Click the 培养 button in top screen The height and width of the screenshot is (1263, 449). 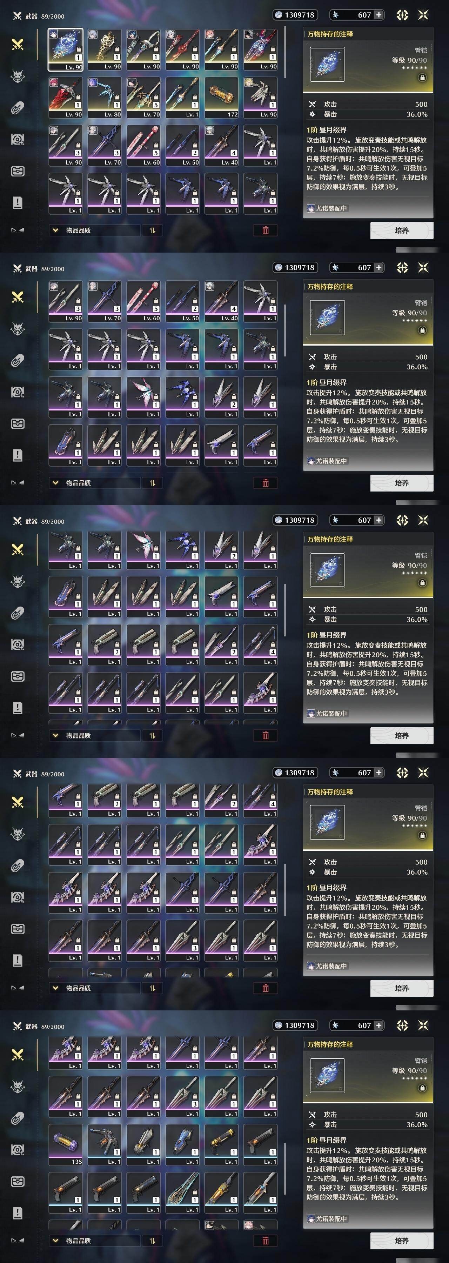tap(402, 230)
